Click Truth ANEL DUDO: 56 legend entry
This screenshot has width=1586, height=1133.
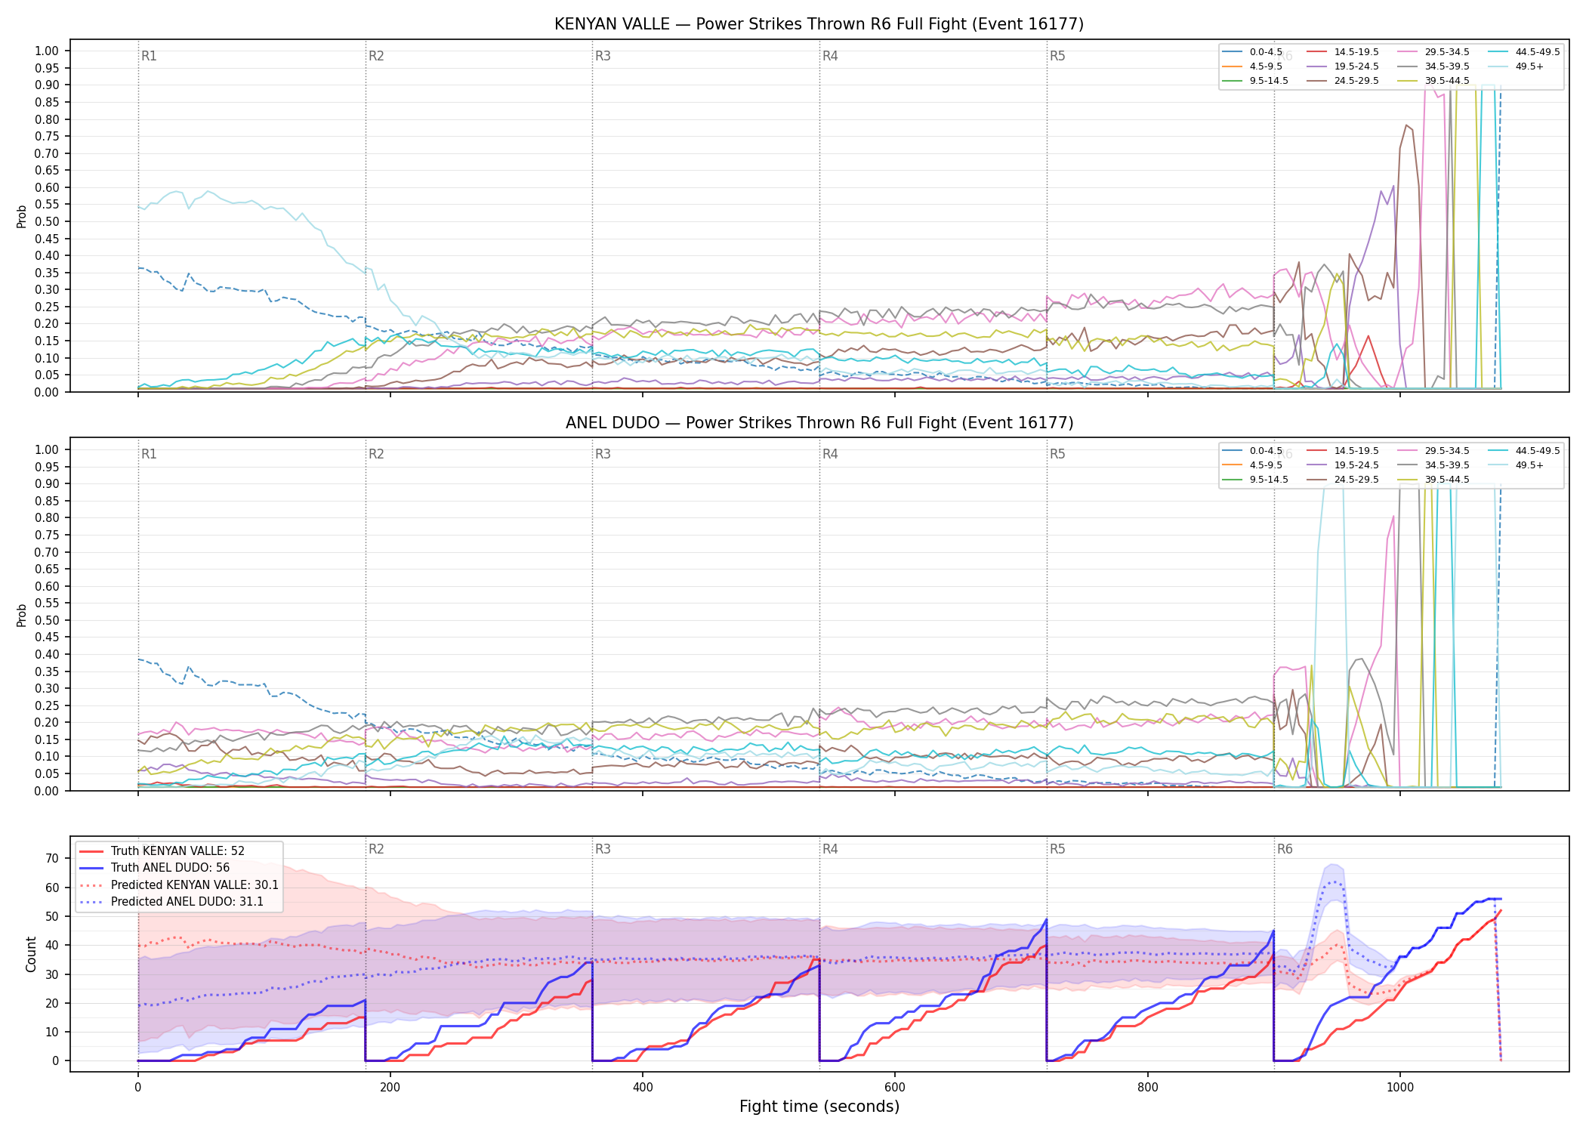tap(155, 868)
